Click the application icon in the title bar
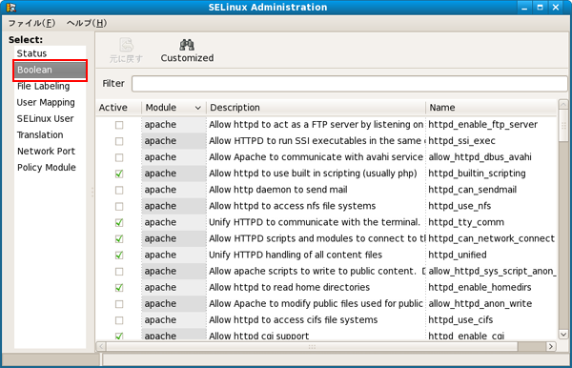Image resolution: width=572 pixels, height=368 pixels. [11, 8]
